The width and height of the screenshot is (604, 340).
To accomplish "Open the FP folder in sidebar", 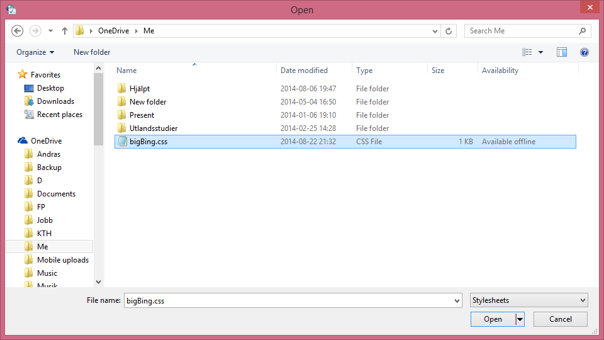I will click(41, 207).
